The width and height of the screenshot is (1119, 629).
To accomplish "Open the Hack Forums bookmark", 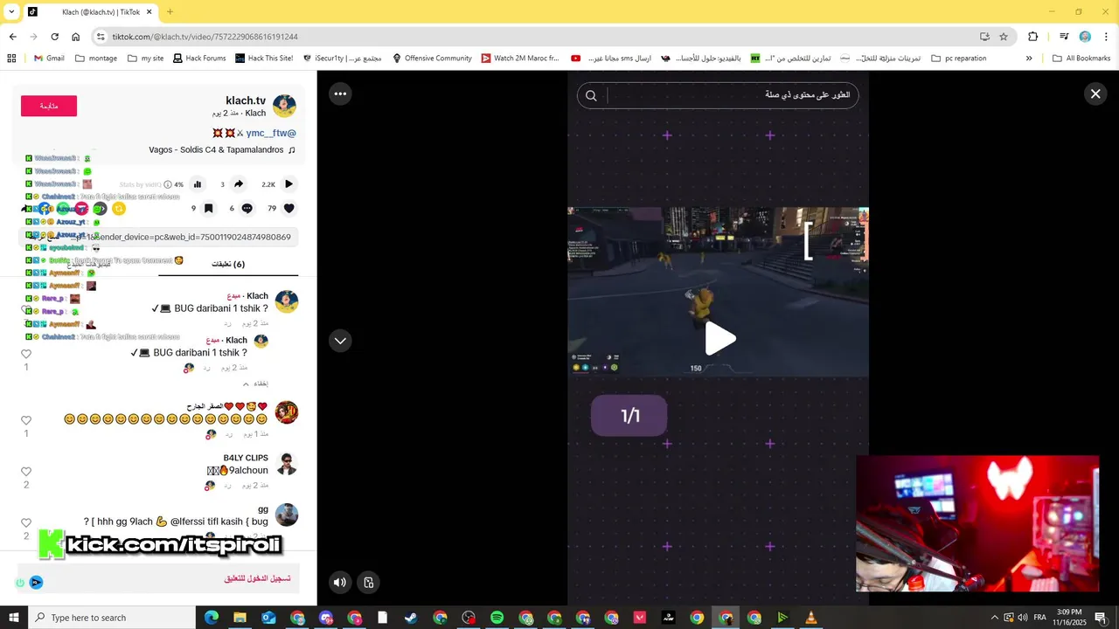I will [x=198, y=59].
